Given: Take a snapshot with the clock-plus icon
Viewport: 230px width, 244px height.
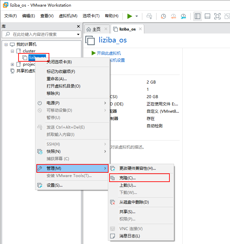Looking at the screenshot, I should tap(163, 16).
